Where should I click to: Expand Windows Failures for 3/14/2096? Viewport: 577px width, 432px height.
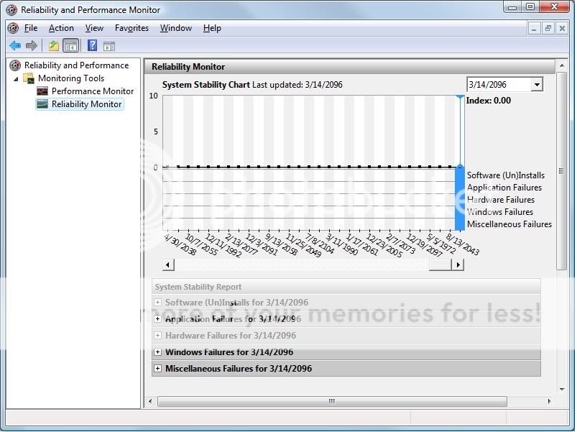point(158,352)
